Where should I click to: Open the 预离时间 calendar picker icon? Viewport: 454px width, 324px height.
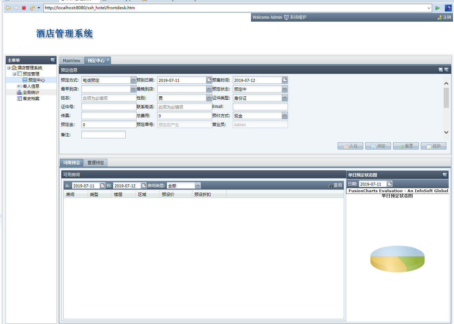(x=285, y=80)
